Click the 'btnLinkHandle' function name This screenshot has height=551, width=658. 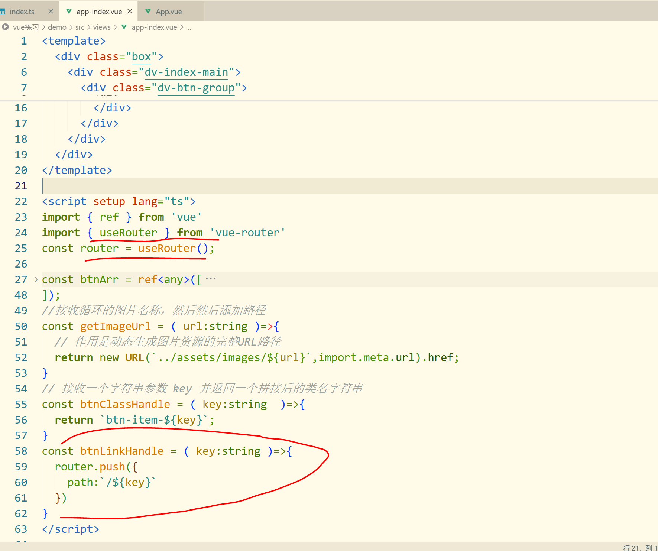pyautogui.click(x=122, y=451)
